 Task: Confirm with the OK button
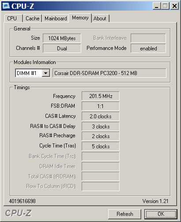[161, 214]
